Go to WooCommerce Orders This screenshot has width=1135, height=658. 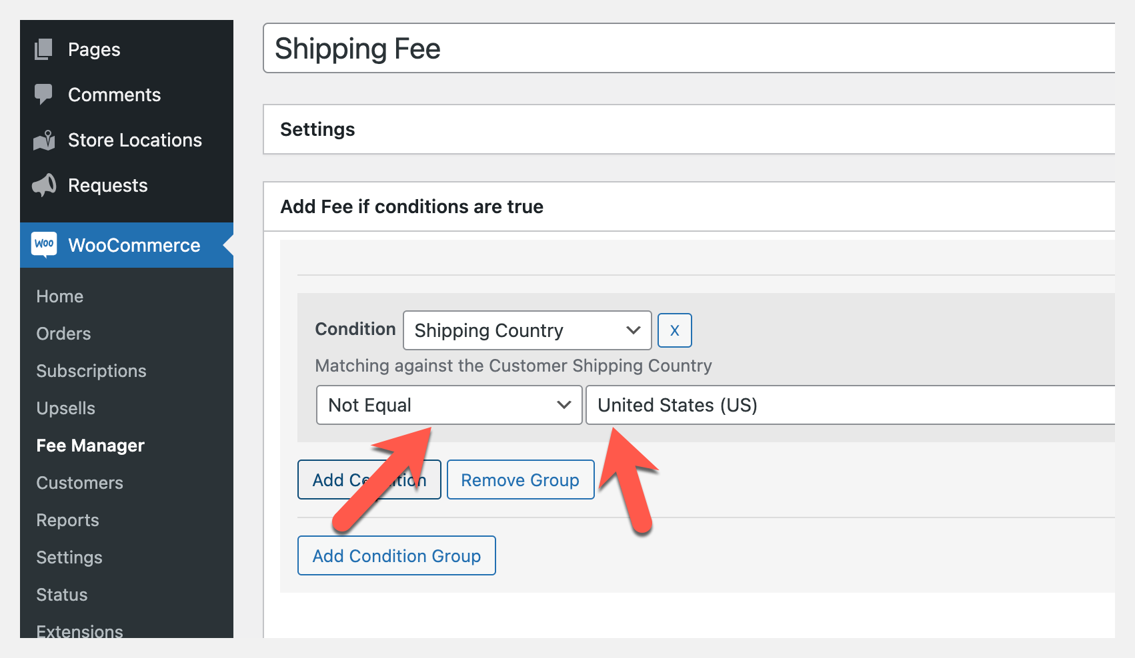point(63,334)
